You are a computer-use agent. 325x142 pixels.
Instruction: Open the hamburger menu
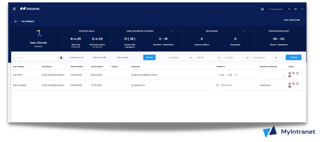coord(14,9)
